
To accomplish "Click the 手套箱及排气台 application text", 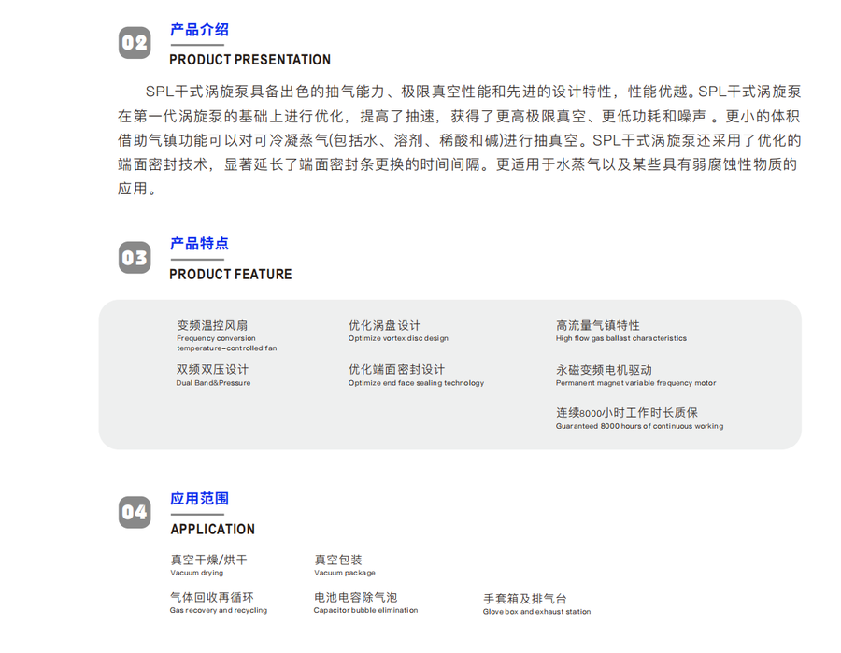I will [524, 598].
